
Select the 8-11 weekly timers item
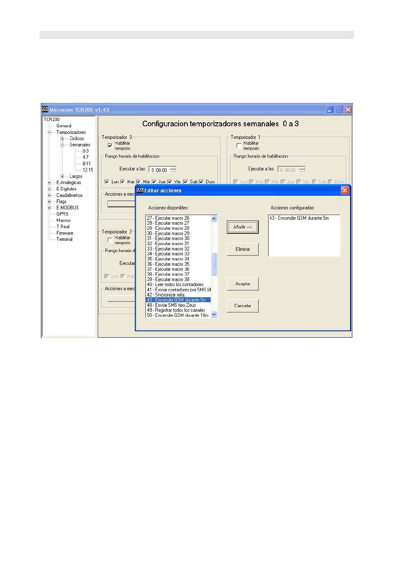coord(86,163)
